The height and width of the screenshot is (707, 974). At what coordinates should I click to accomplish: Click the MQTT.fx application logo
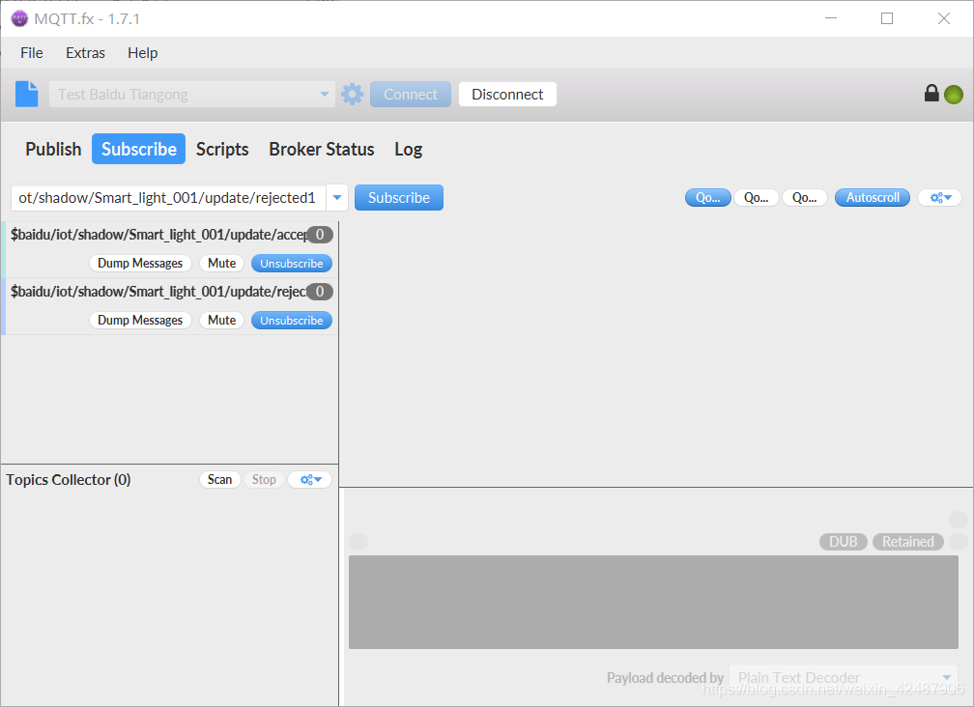20,18
